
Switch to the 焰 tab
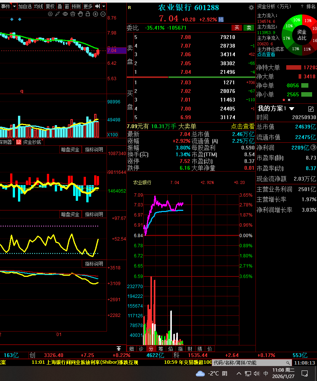click(171, 349)
